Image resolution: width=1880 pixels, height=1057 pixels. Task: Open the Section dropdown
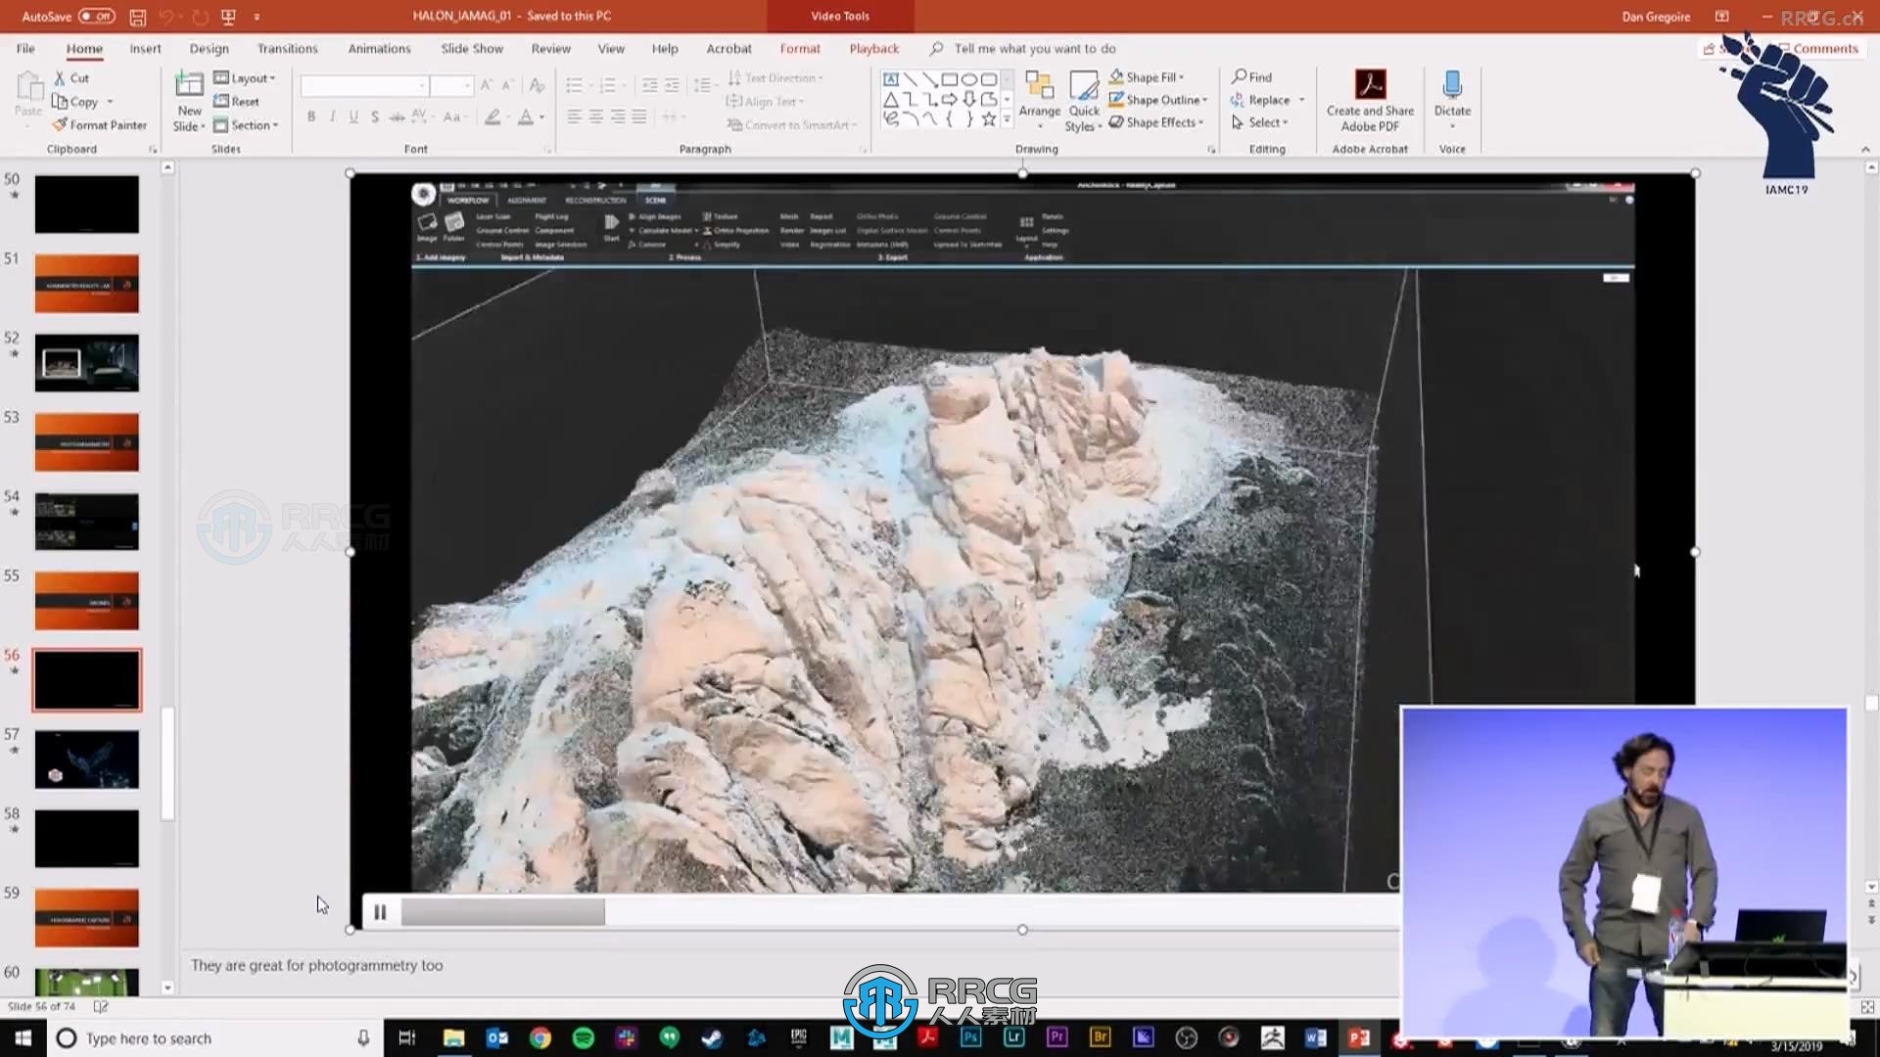coord(246,125)
